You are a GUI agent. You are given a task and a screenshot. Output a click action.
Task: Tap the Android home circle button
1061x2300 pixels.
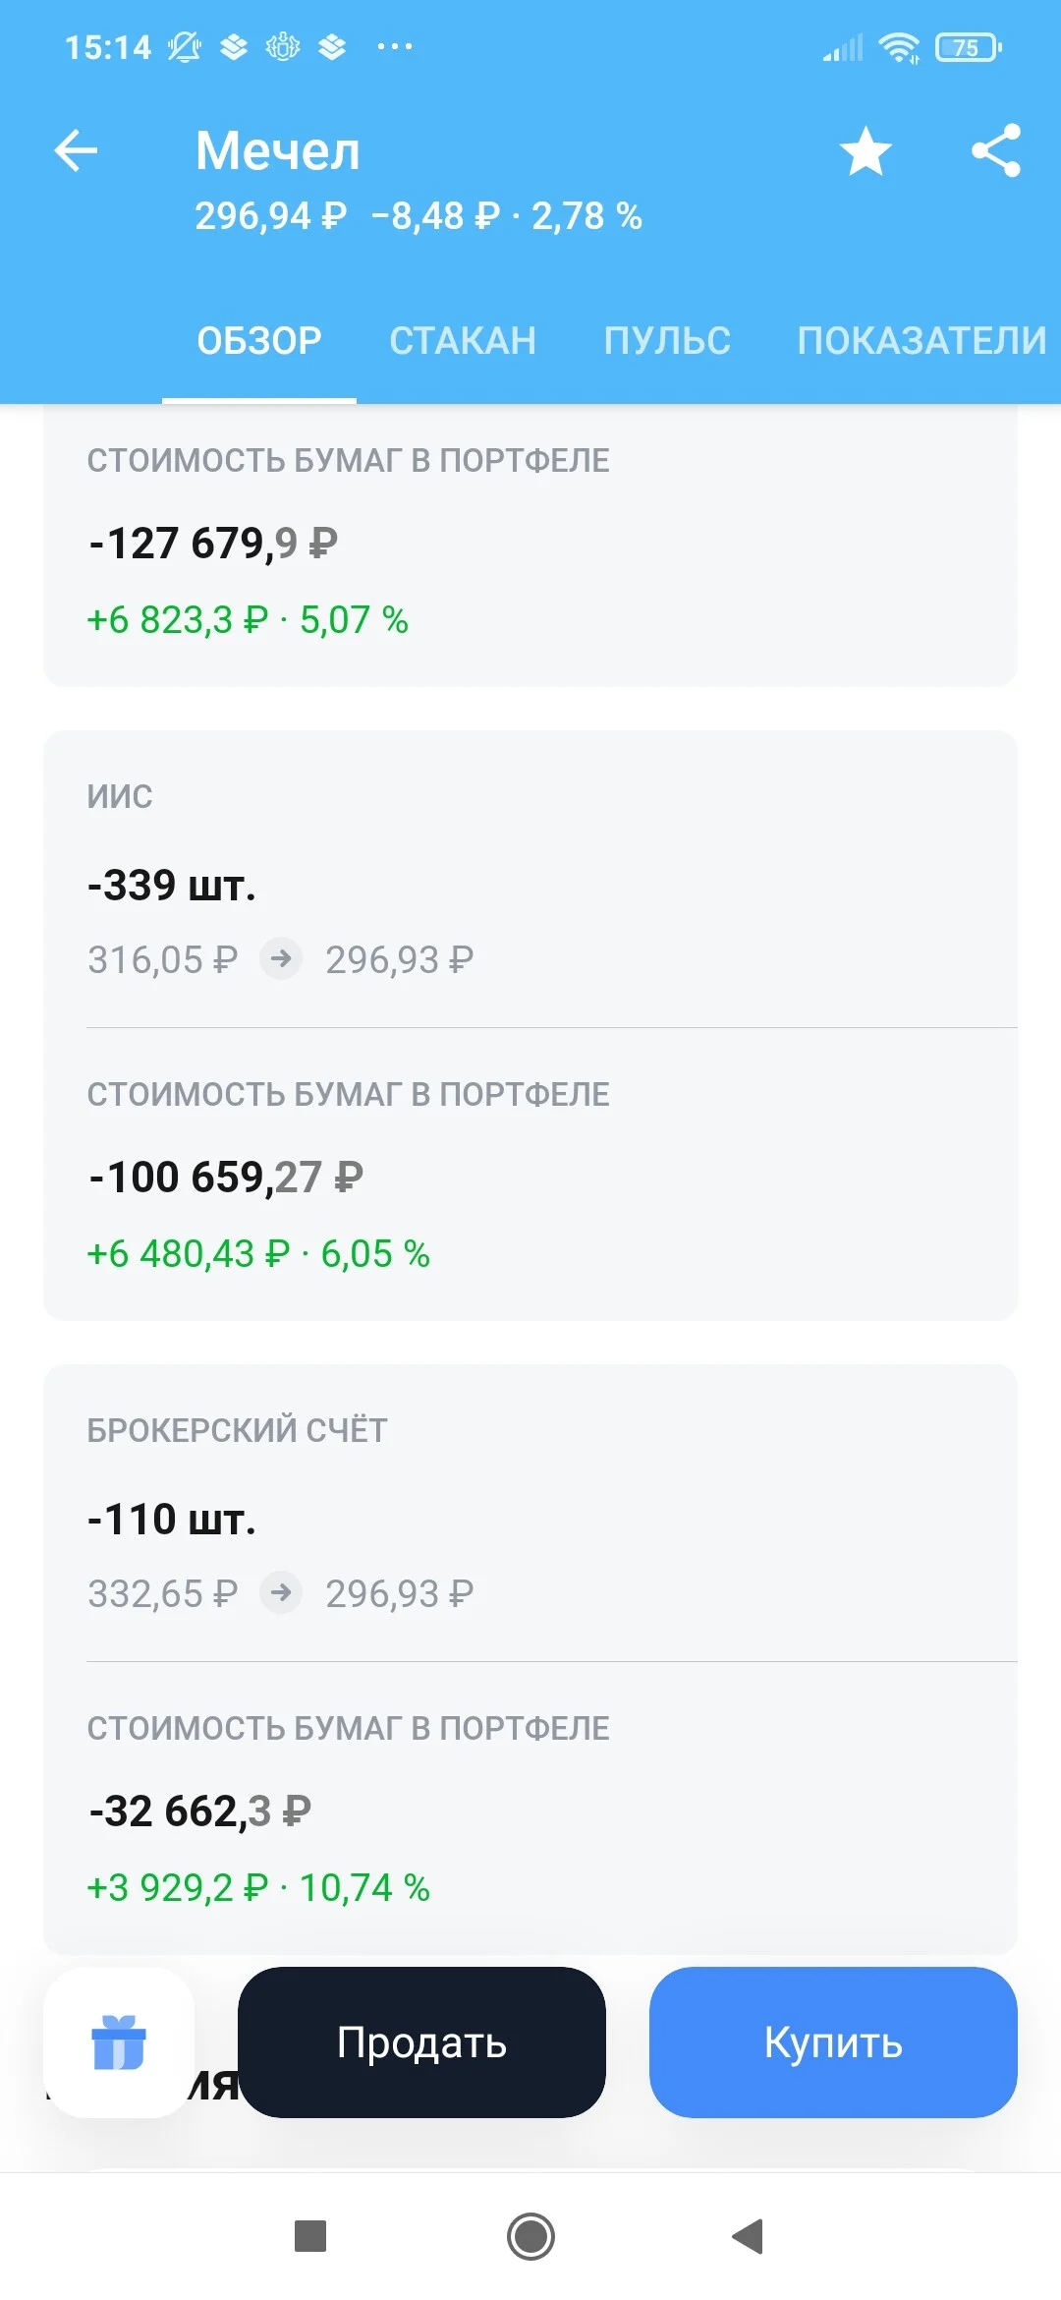tap(530, 2236)
